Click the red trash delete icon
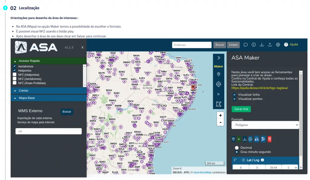310x180 pixels. pyautogui.click(x=269, y=139)
